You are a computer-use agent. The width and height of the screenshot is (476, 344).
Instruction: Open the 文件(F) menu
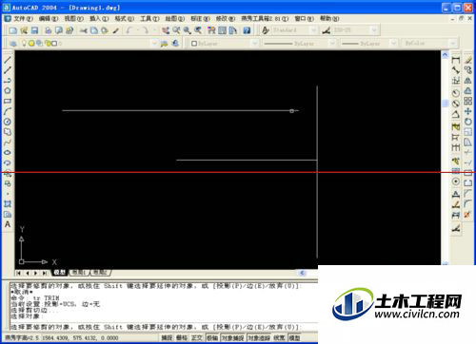coord(23,19)
